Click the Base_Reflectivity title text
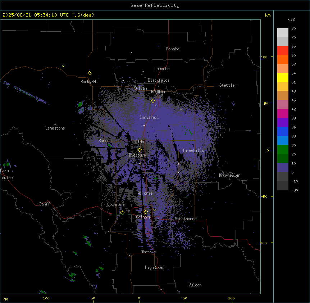 pos(155,5)
